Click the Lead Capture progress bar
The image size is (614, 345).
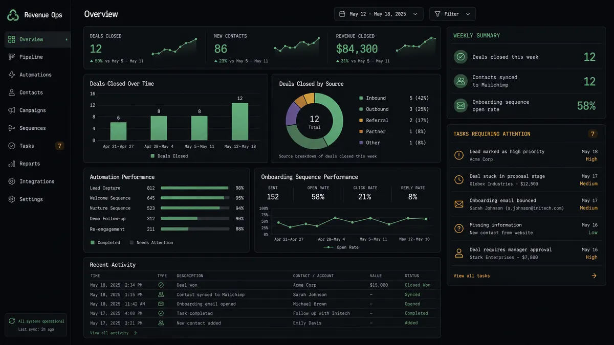pyautogui.click(x=195, y=188)
